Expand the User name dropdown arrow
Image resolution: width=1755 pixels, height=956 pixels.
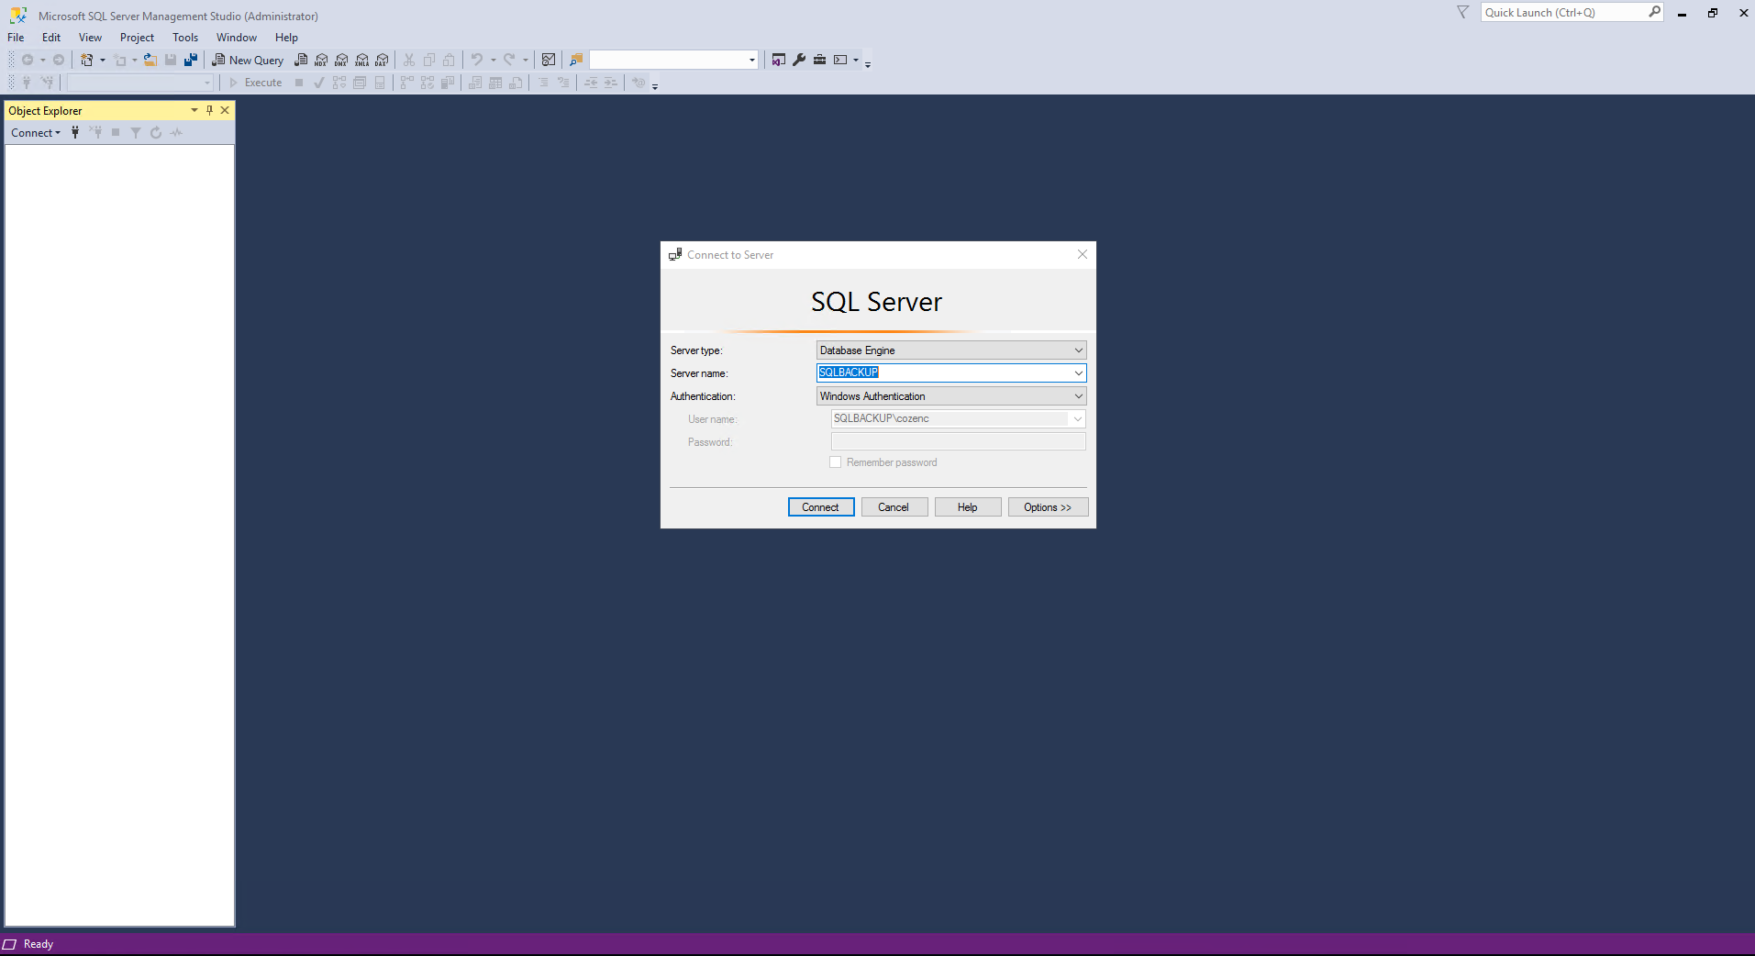tap(1078, 418)
